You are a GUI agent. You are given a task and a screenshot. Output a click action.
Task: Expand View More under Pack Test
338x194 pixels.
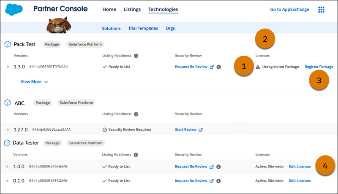pos(34,82)
